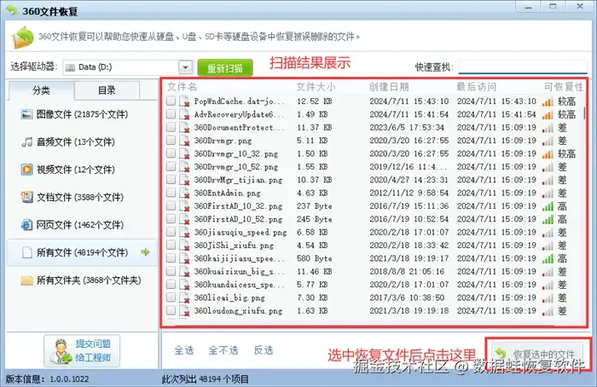This screenshot has width=597, height=387.
Task: Click the 恢复选中的文件 button
Action: click(537, 354)
